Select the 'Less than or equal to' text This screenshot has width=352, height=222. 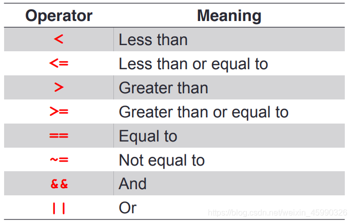[193, 64]
